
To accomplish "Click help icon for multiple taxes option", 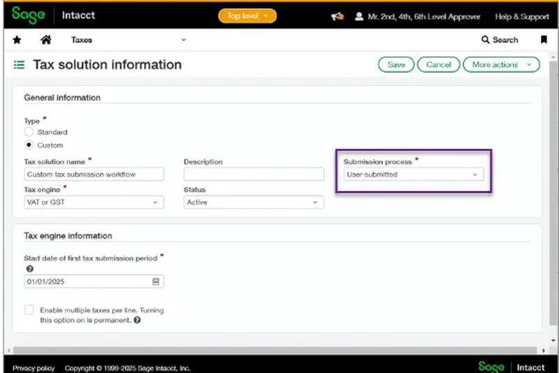I will point(137,320).
